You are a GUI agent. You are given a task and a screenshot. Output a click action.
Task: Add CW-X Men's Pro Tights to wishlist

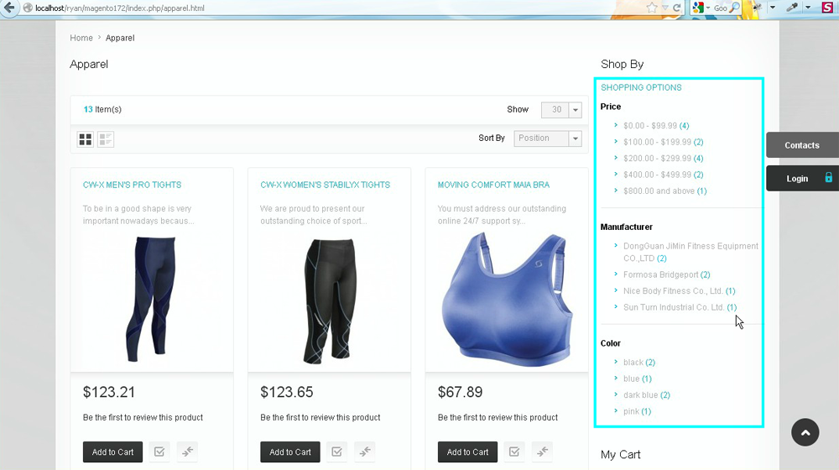[x=159, y=452]
